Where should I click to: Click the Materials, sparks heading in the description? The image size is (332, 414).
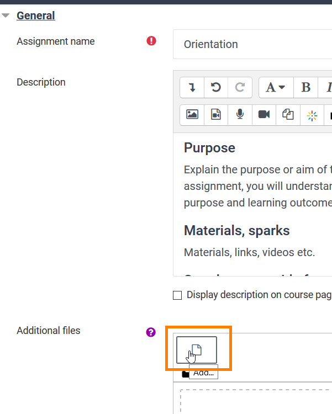pyautogui.click(x=237, y=231)
